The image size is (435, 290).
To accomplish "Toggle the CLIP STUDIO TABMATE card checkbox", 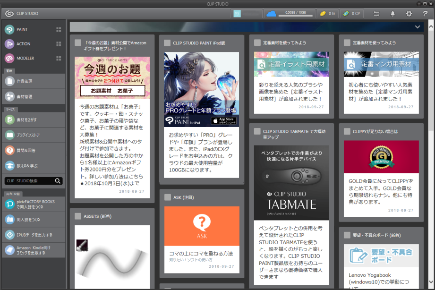I will click(x=257, y=131).
